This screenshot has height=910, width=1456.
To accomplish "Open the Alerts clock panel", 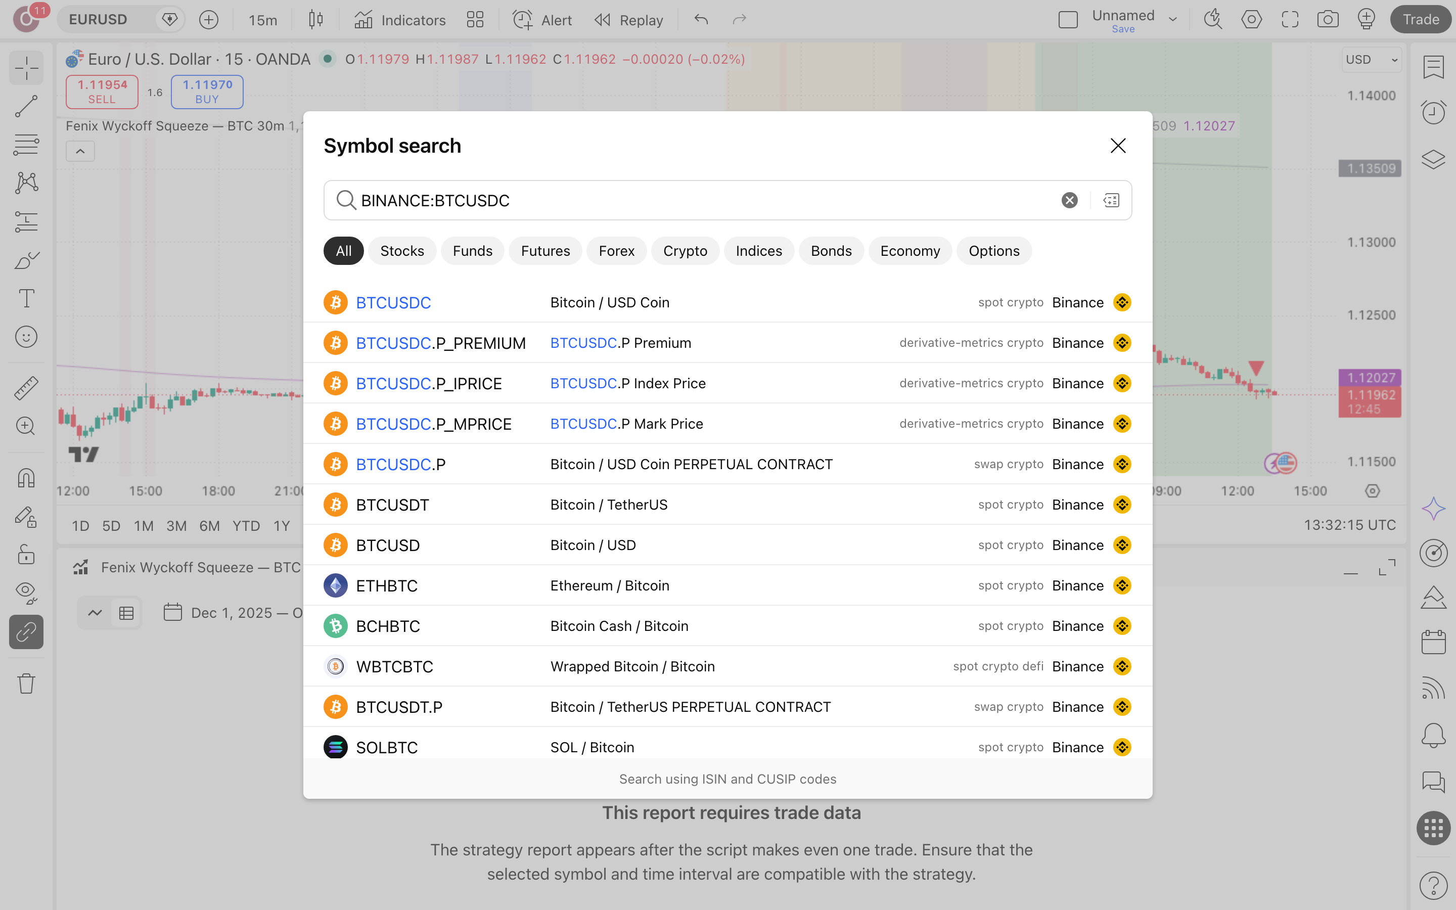I will pos(1433,112).
